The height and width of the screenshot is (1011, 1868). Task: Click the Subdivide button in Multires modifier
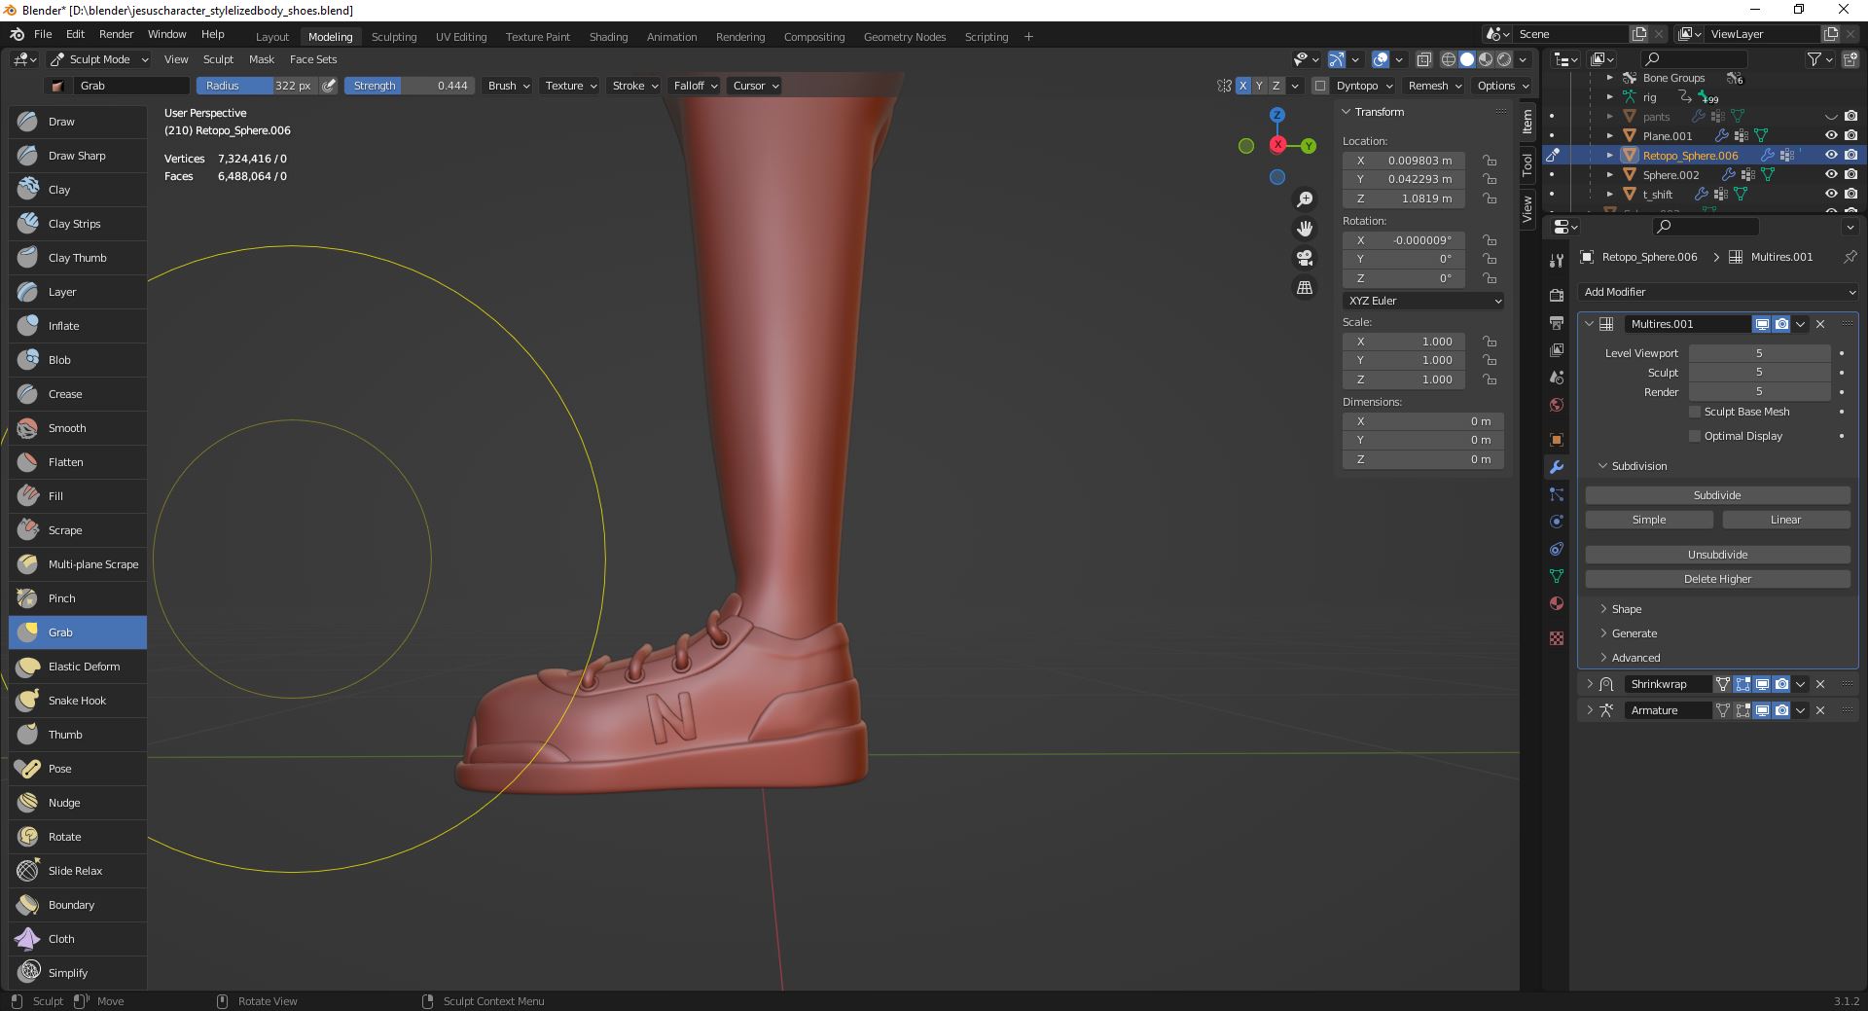pos(1716,495)
